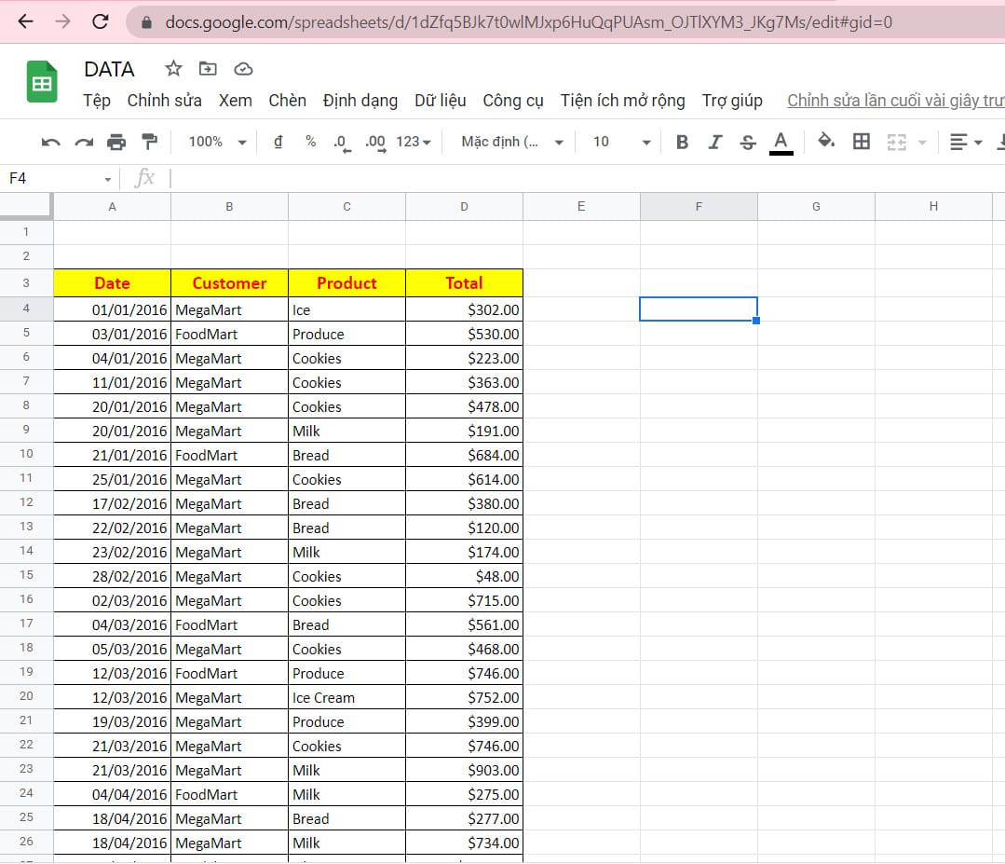Open the font family dropdown
The image size is (1005, 864).
[x=512, y=142]
